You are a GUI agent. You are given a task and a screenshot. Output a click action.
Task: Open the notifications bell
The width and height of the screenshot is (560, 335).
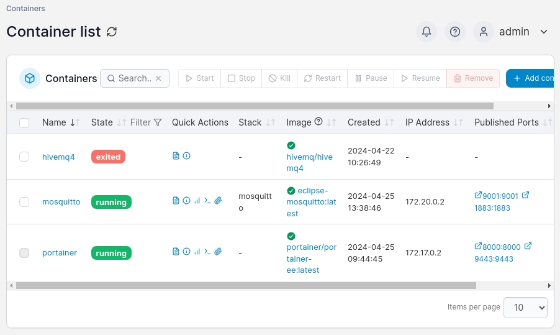point(426,32)
